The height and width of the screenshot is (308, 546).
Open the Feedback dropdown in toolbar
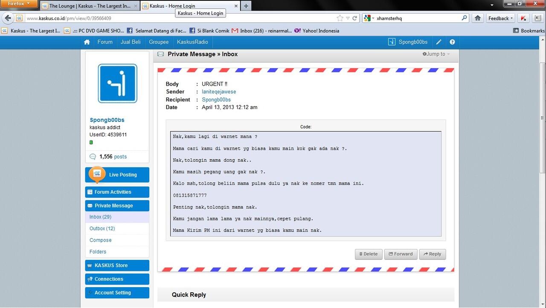coord(501,18)
